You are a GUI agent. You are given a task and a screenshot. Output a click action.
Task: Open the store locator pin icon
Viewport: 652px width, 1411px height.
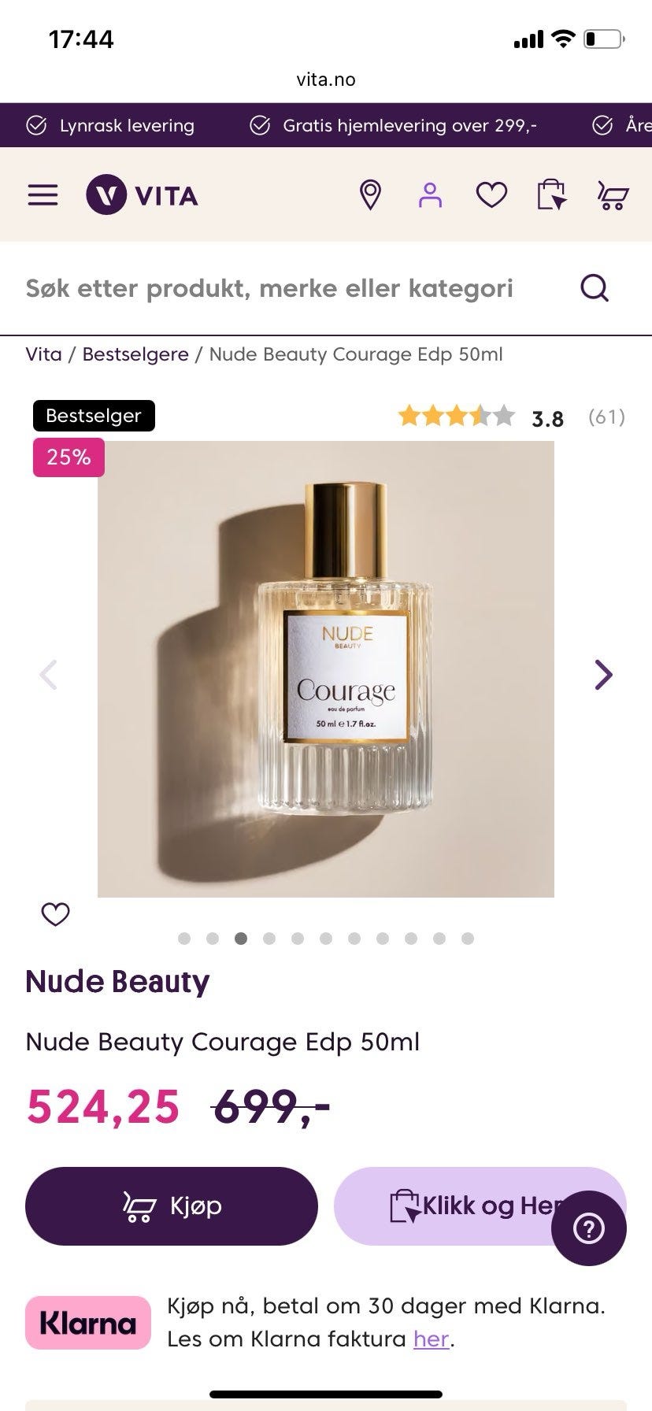(370, 195)
